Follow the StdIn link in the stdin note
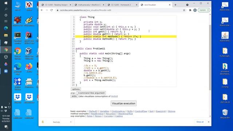 [x=114, y=96]
